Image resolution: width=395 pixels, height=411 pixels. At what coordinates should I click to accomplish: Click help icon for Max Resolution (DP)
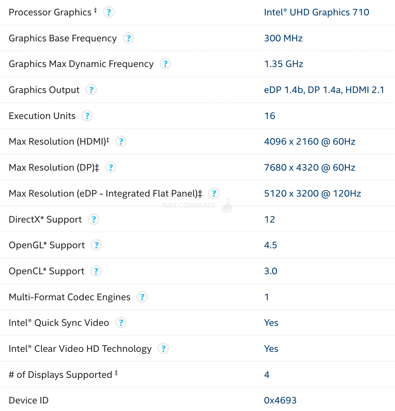(x=110, y=168)
